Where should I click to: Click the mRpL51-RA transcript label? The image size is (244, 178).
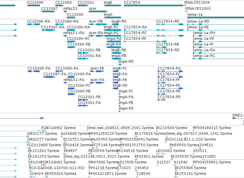pos(74,33)
